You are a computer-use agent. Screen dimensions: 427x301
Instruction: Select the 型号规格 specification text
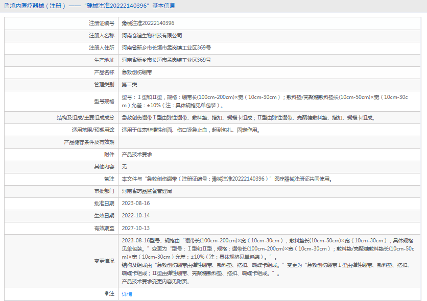(x=265, y=101)
